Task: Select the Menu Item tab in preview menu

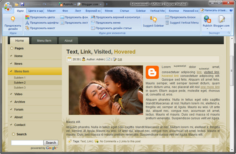Action: tap(44, 41)
